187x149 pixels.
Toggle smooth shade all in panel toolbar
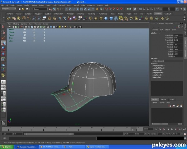(x=51, y=27)
